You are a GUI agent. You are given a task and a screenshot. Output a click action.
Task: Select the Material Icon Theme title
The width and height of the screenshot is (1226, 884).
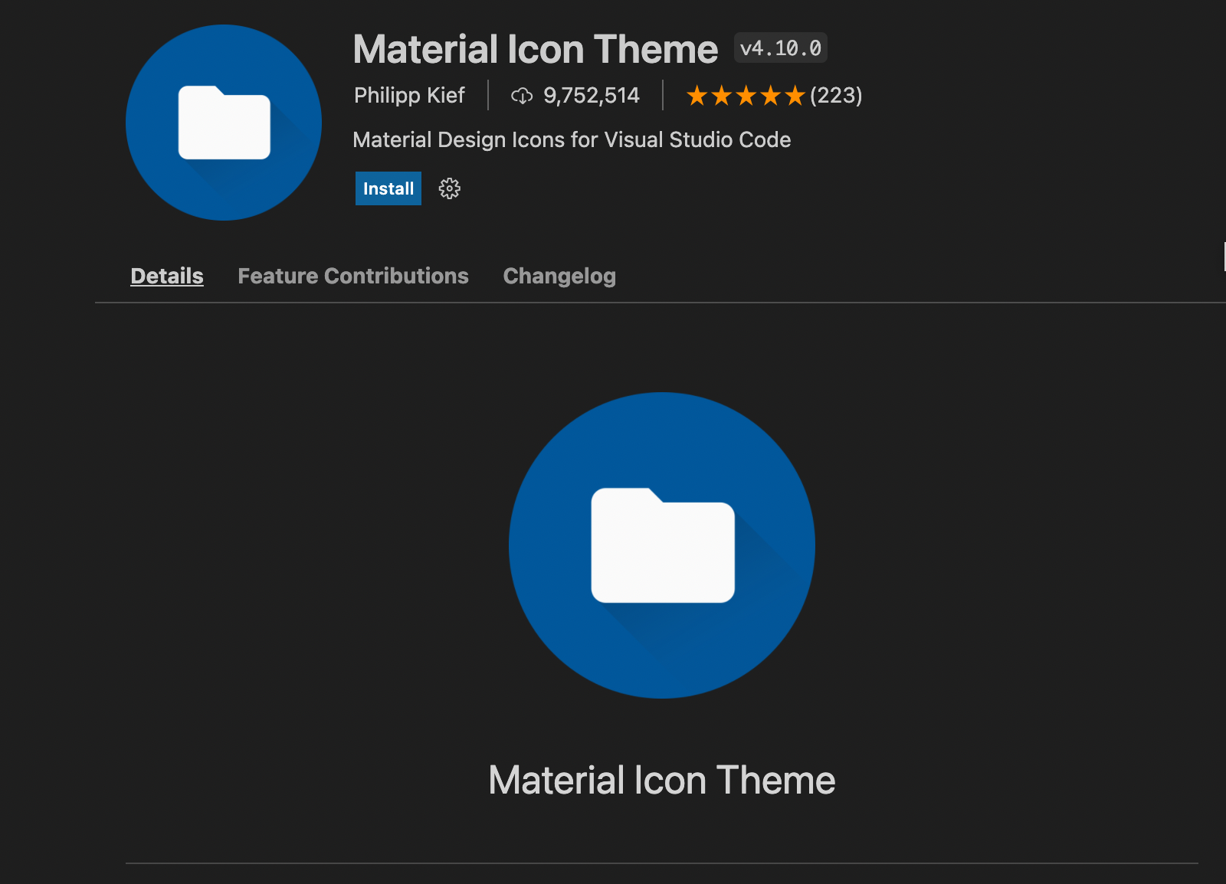point(536,49)
